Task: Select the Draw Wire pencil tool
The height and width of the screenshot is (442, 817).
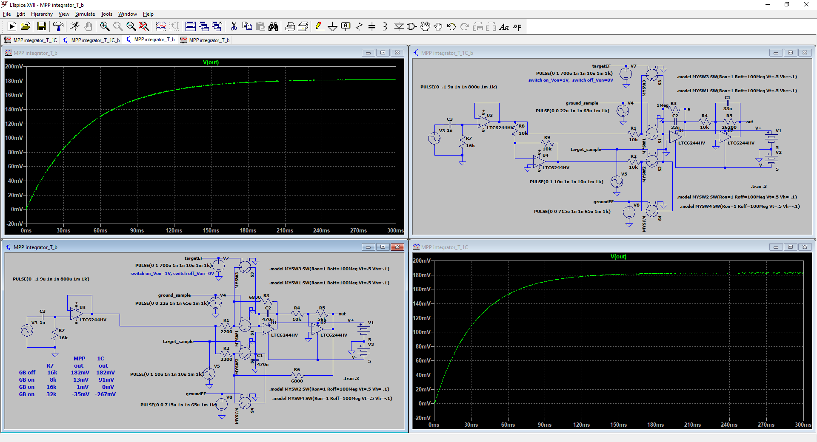Action: click(319, 27)
